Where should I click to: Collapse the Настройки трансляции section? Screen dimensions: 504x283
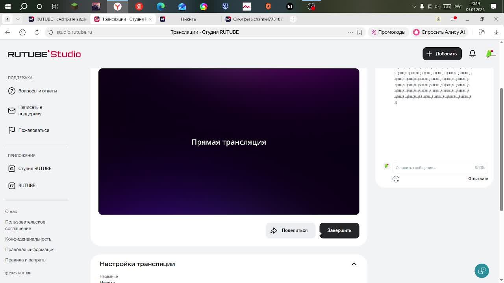click(354, 264)
